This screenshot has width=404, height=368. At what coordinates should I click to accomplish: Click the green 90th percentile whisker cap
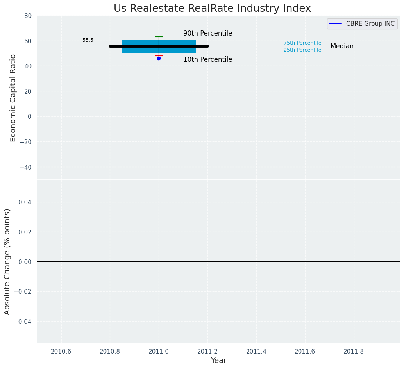pyautogui.click(x=159, y=37)
